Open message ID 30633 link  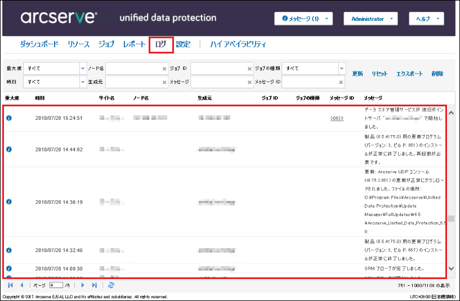pyautogui.click(x=337, y=118)
